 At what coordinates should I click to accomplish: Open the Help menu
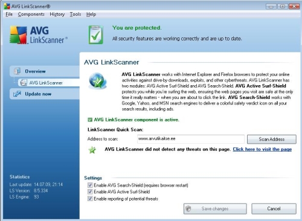point(91,14)
